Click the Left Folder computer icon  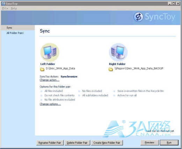coord(50,52)
